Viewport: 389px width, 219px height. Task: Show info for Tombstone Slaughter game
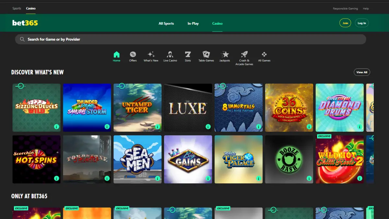[107, 178]
